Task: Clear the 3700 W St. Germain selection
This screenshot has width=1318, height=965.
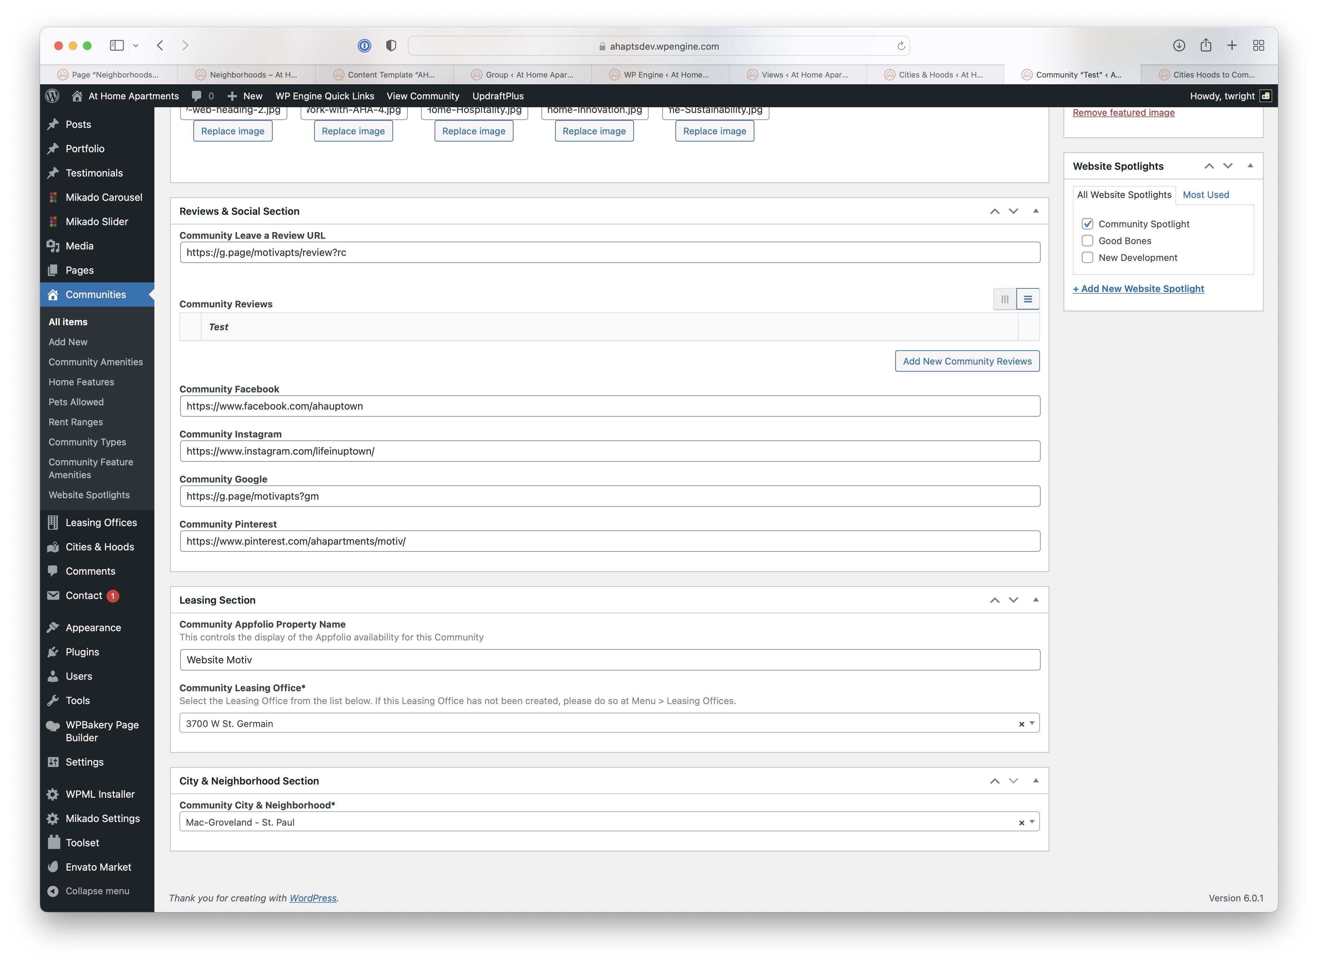Action: tap(1021, 724)
